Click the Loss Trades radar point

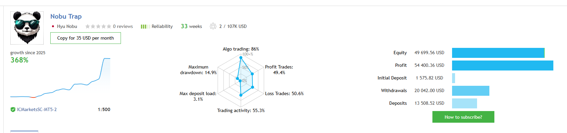[253, 87]
